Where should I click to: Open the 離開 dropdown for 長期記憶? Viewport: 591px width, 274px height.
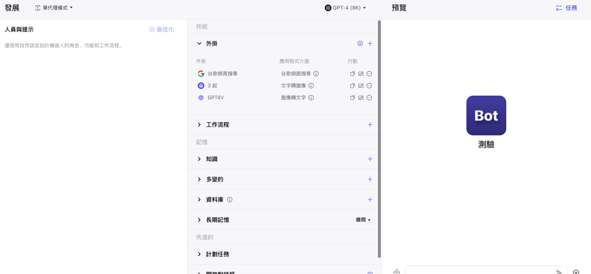[x=363, y=220]
